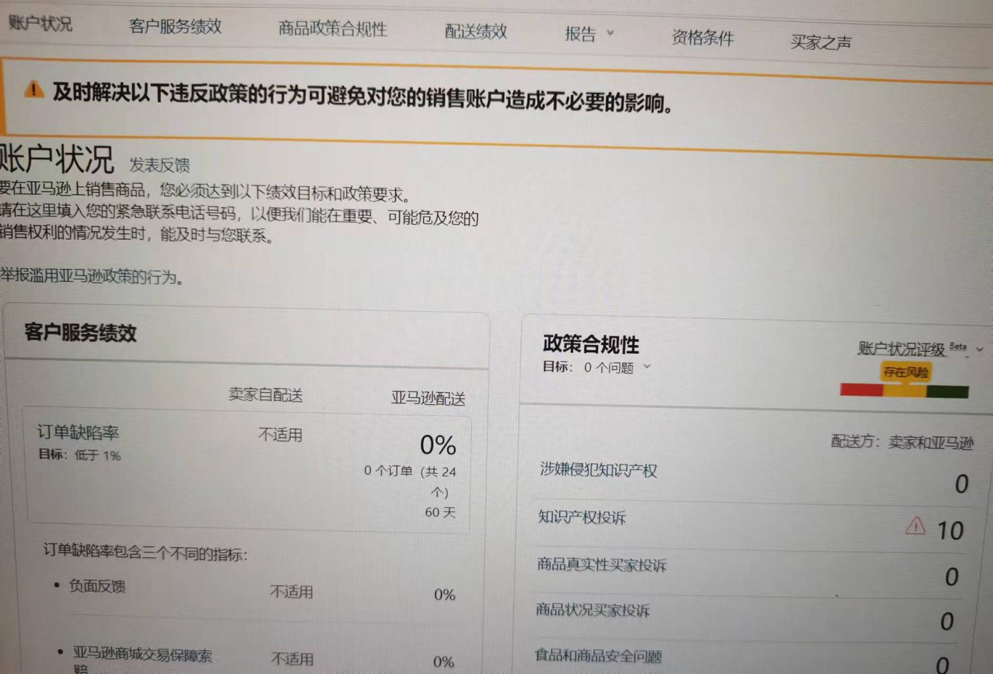993x674 pixels.
Task: Open 商品状况买家投诉 item
Action: coord(592,610)
